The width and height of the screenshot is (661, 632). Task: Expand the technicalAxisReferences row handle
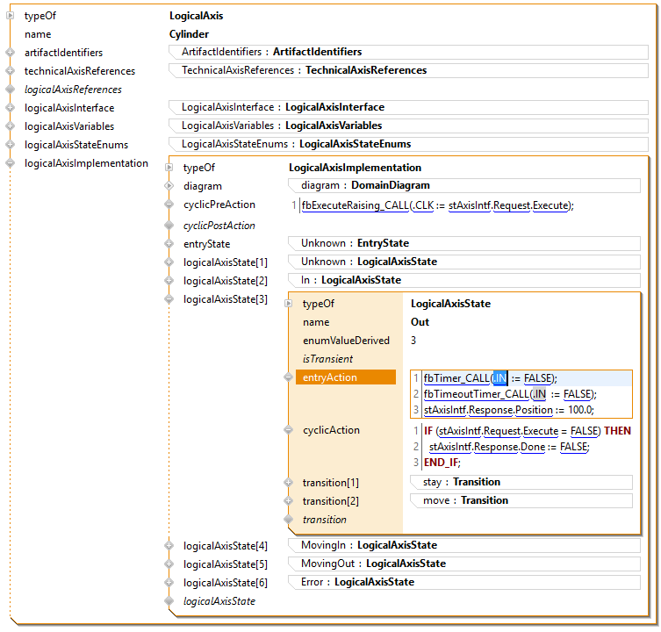click(11, 71)
